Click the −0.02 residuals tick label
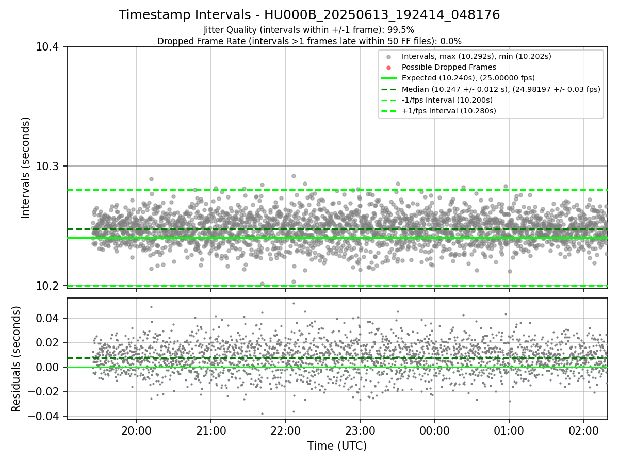 click(44, 392)
